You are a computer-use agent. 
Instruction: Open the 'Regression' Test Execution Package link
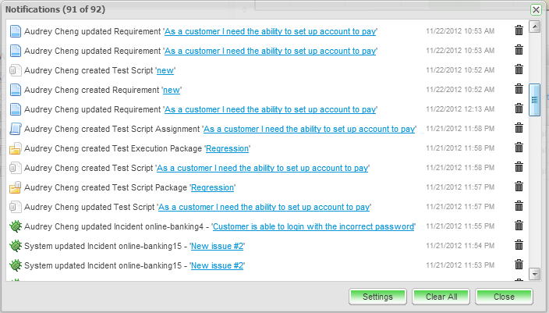(x=227, y=148)
